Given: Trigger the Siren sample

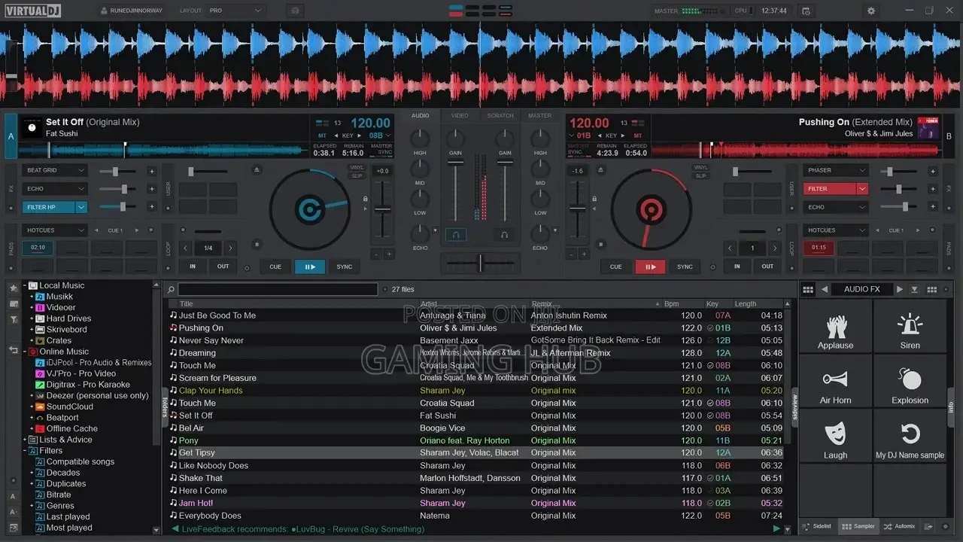Looking at the screenshot, I should tap(910, 327).
